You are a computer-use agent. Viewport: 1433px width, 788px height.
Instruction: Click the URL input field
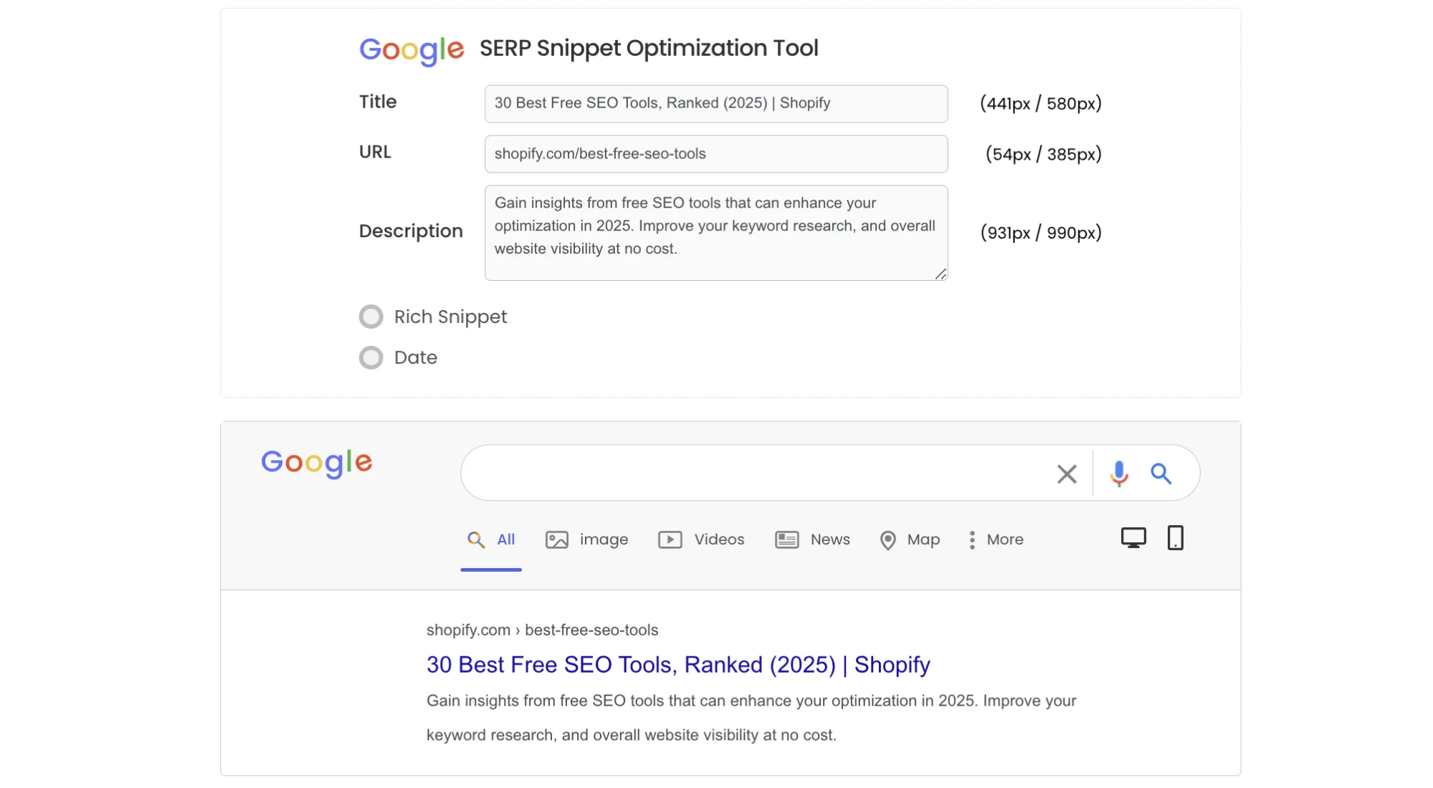tap(715, 153)
